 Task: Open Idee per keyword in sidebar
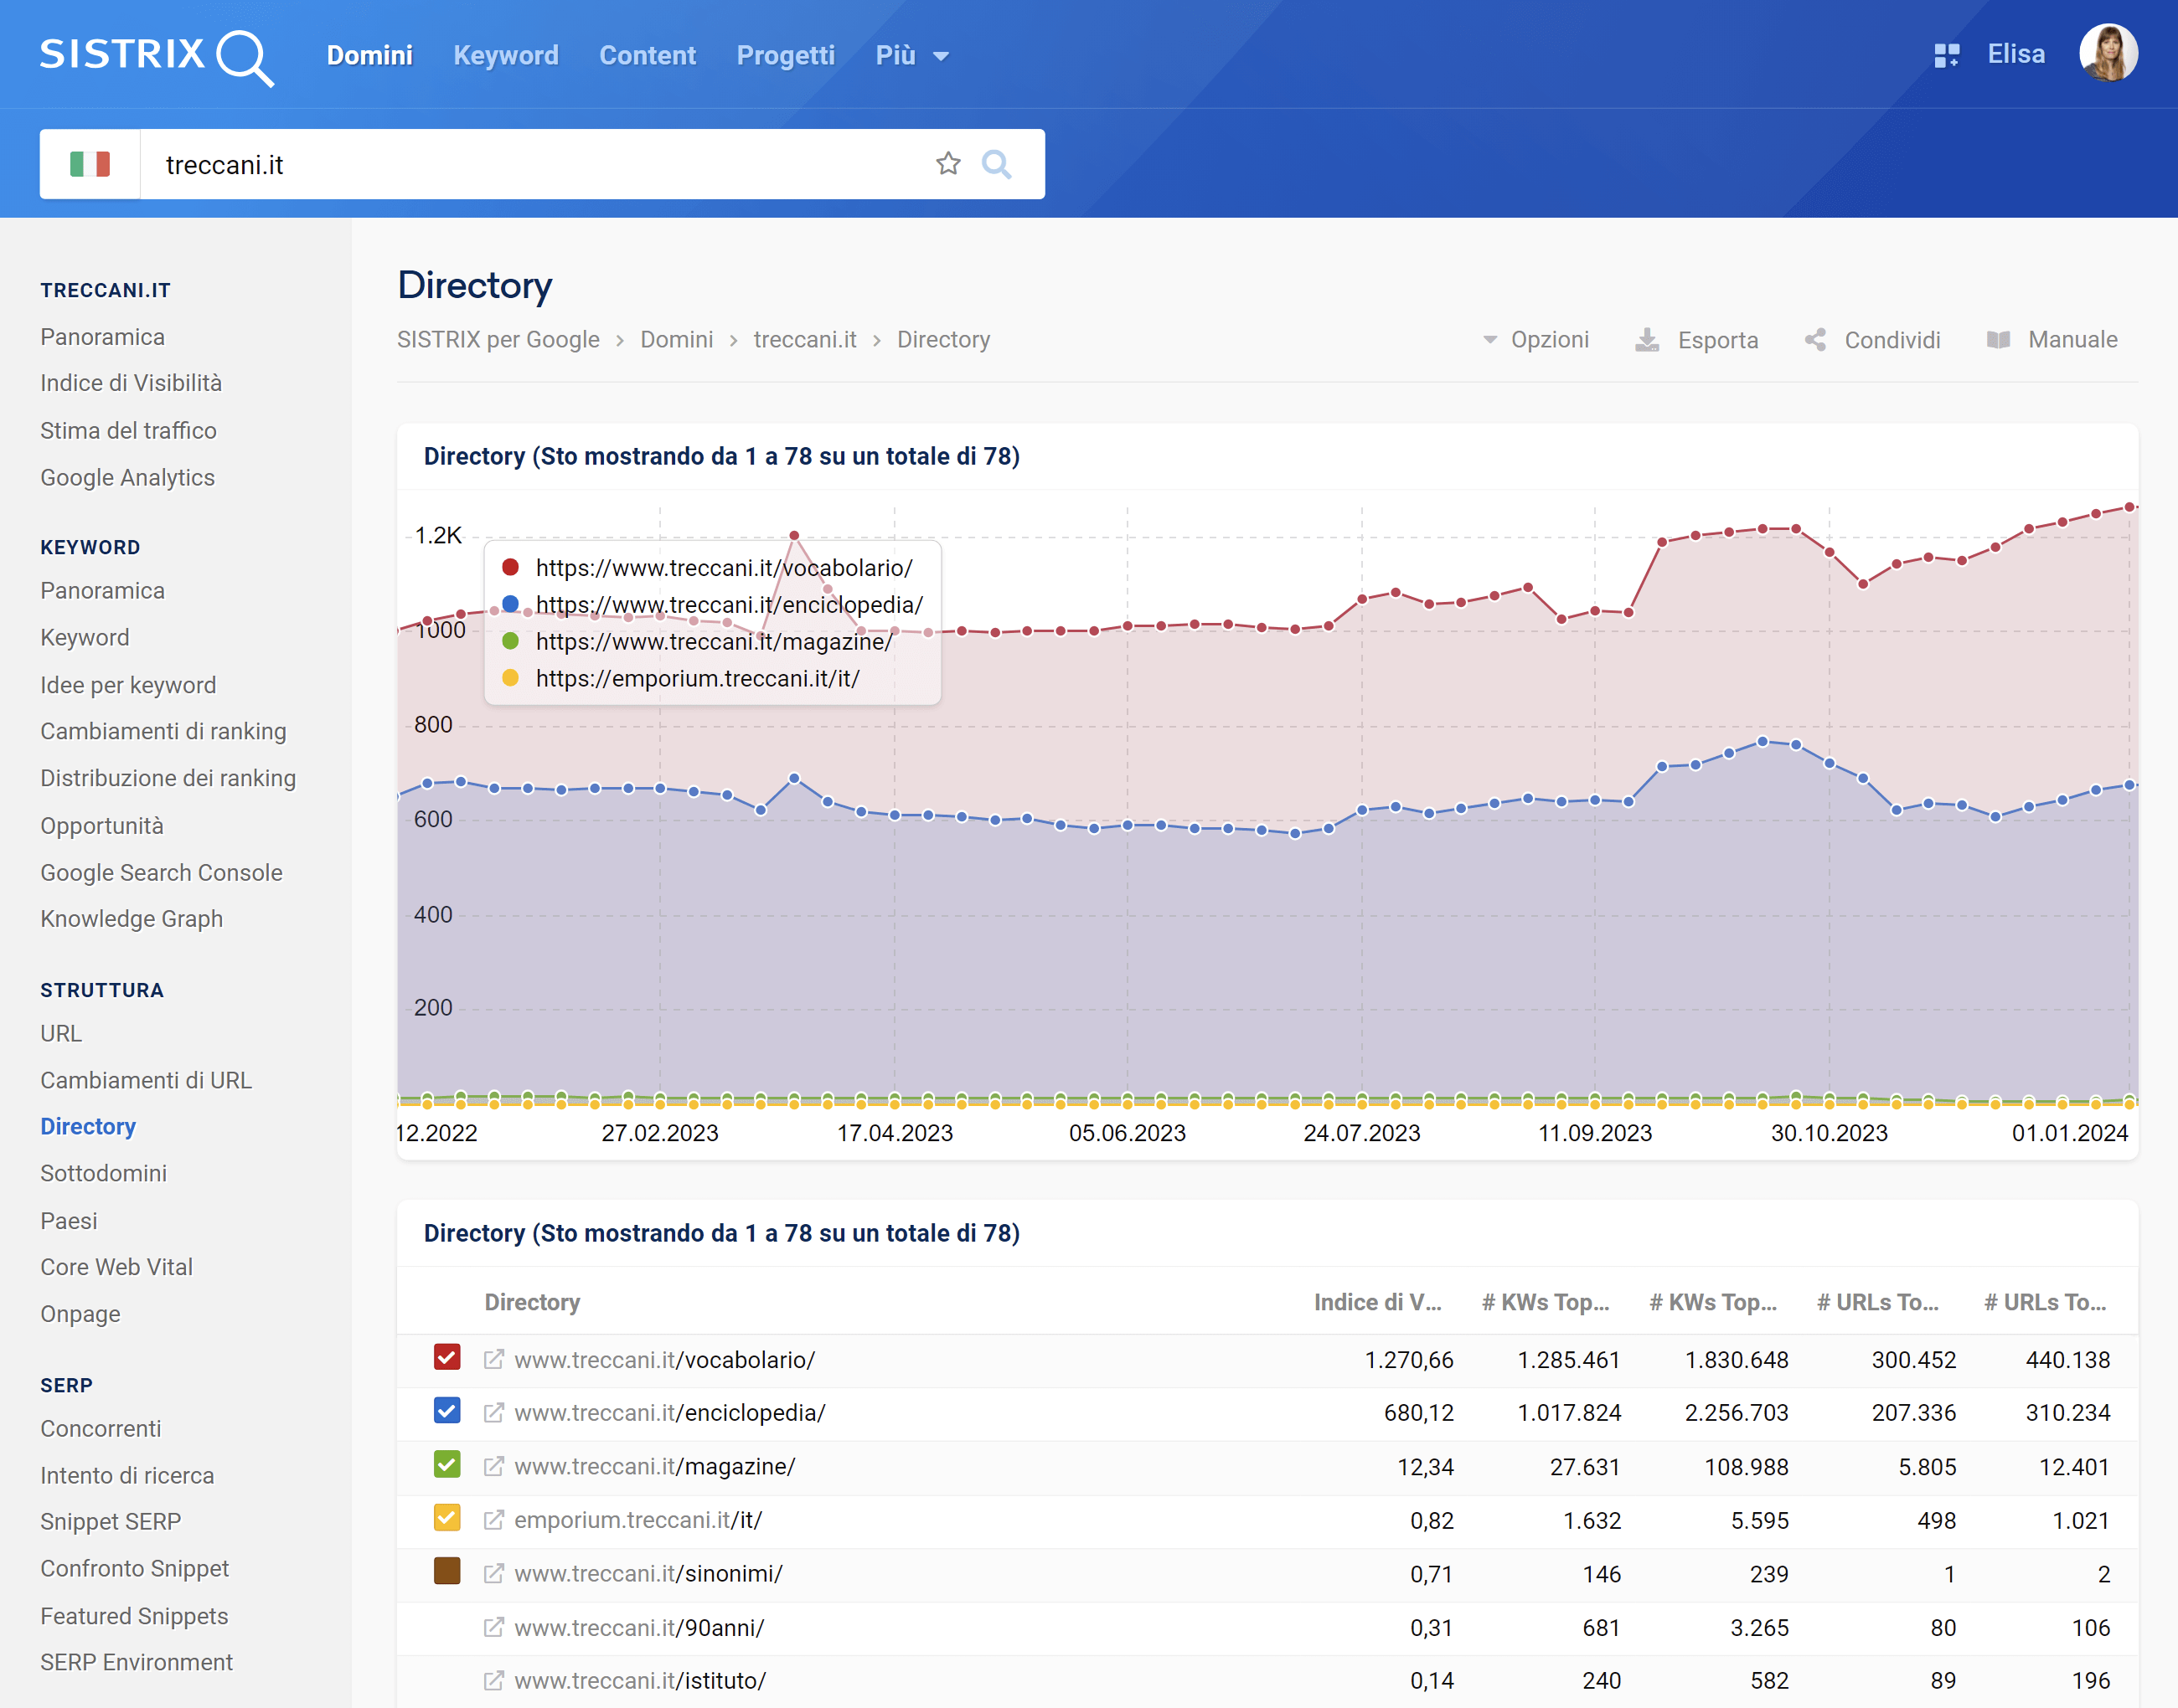coord(128,685)
